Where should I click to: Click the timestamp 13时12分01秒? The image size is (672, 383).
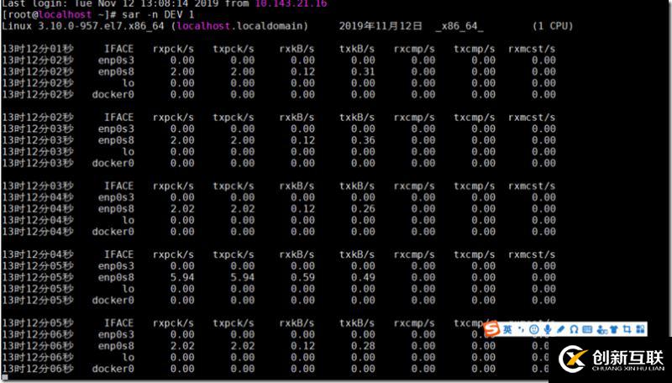point(38,49)
